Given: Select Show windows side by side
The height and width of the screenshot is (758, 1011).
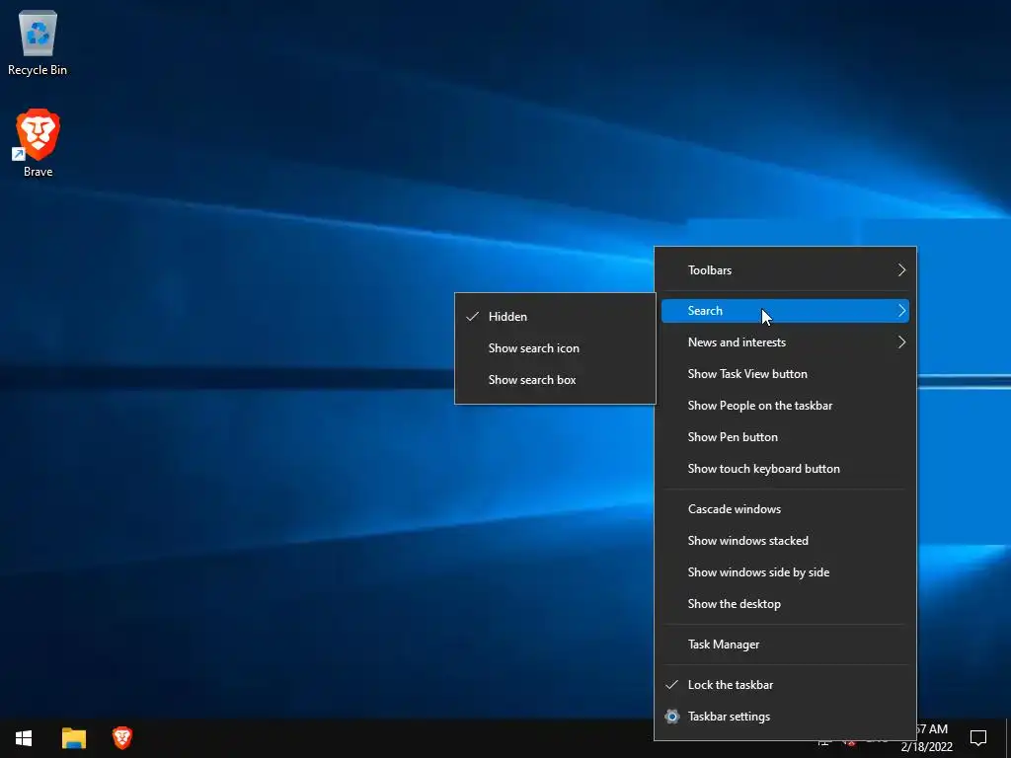Looking at the screenshot, I should click(785, 572).
